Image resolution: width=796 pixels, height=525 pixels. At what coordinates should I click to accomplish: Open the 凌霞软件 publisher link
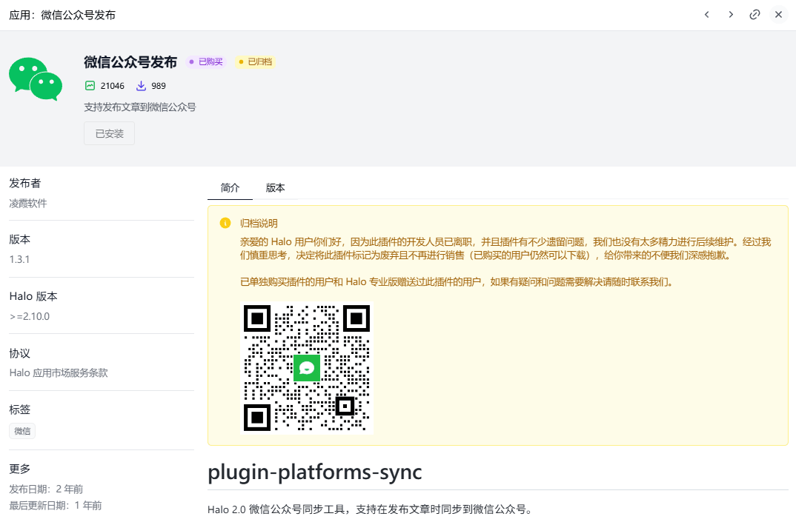tap(28, 204)
